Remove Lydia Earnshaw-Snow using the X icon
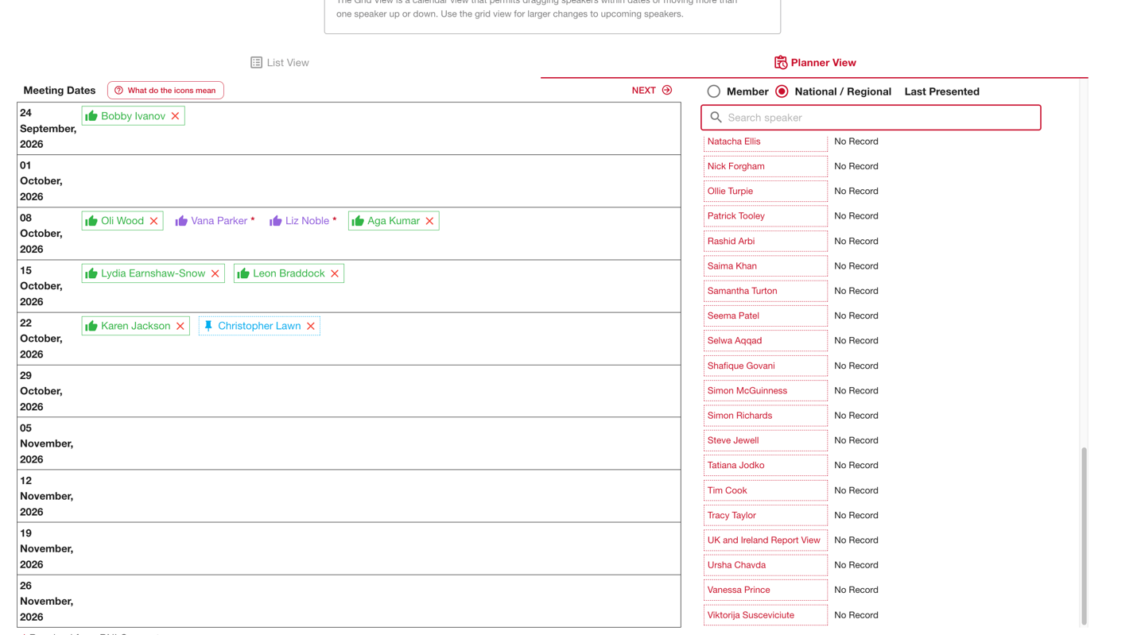The height and width of the screenshot is (635, 1137). pyautogui.click(x=215, y=273)
